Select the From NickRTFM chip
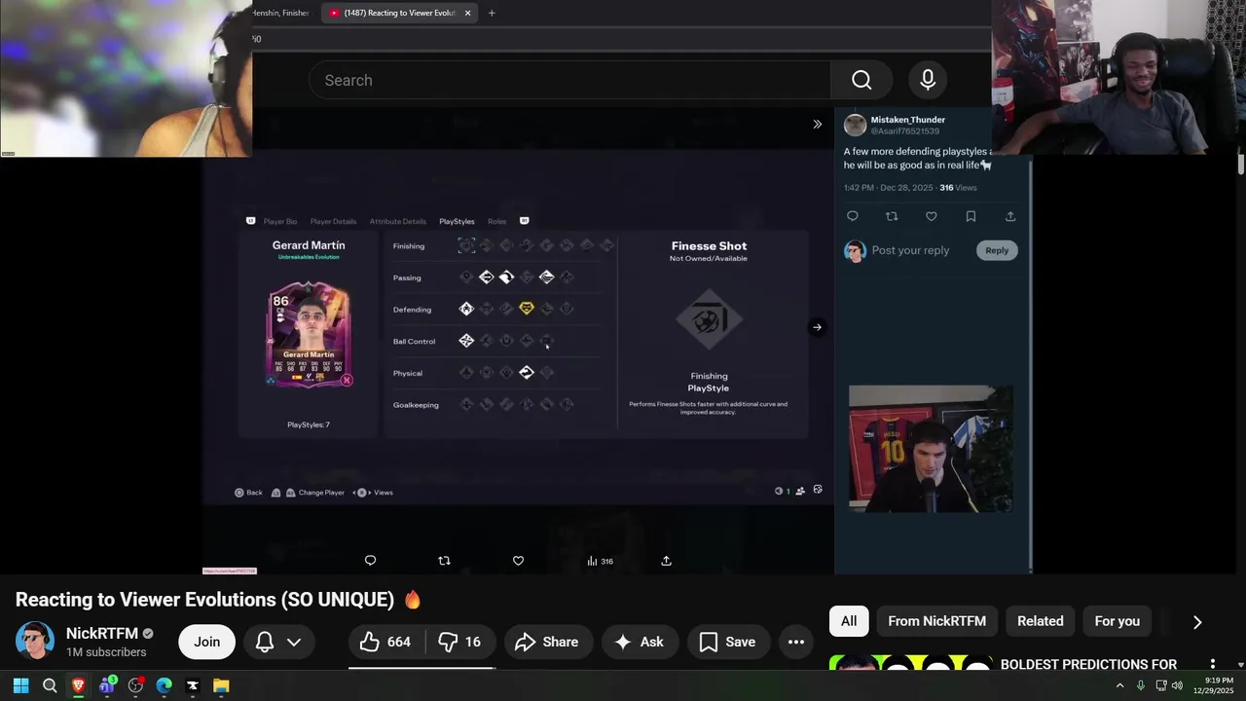1246x701 pixels. pos(936,621)
